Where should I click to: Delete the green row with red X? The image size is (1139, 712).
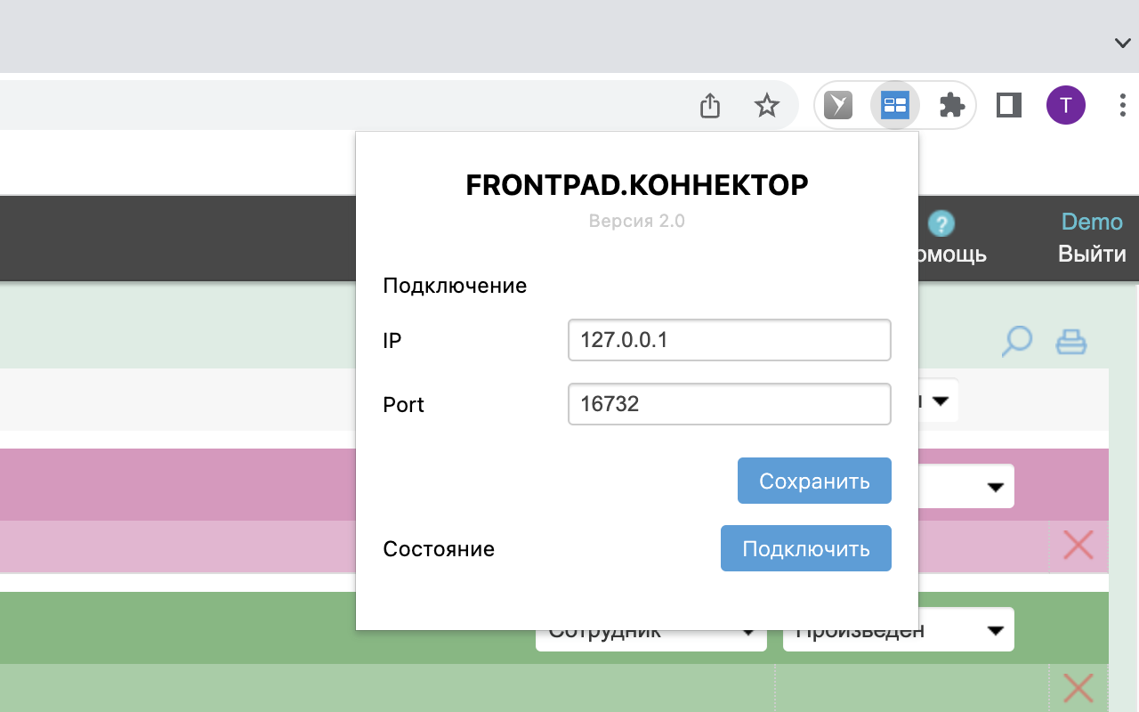(x=1078, y=687)
